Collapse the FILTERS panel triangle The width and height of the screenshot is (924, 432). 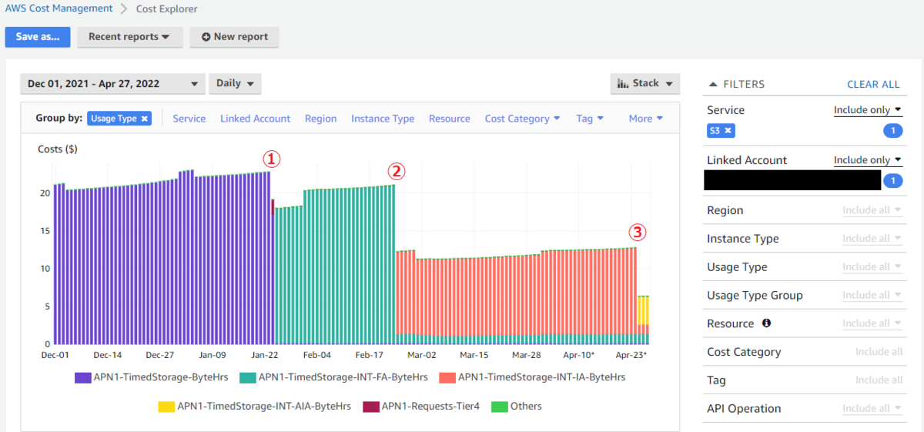tap(712, 84)
